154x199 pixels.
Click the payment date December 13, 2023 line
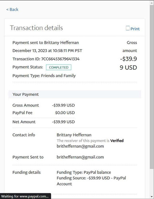point(47,51)
